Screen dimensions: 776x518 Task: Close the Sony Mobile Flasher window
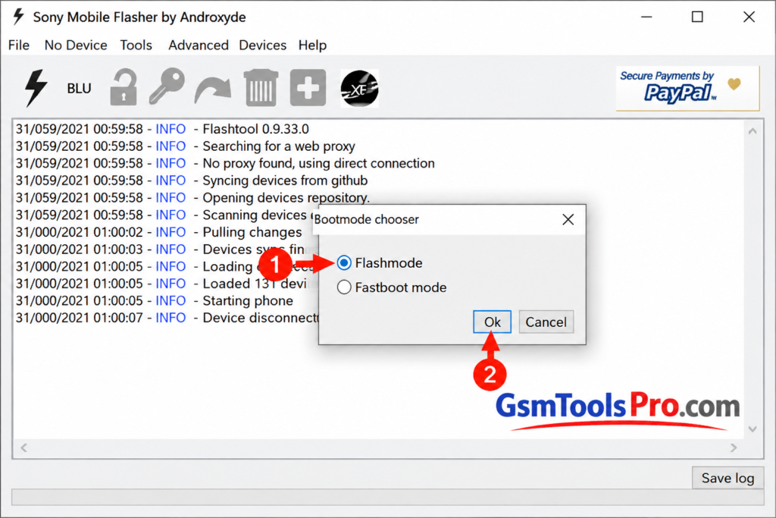click(x=749, y=17)
